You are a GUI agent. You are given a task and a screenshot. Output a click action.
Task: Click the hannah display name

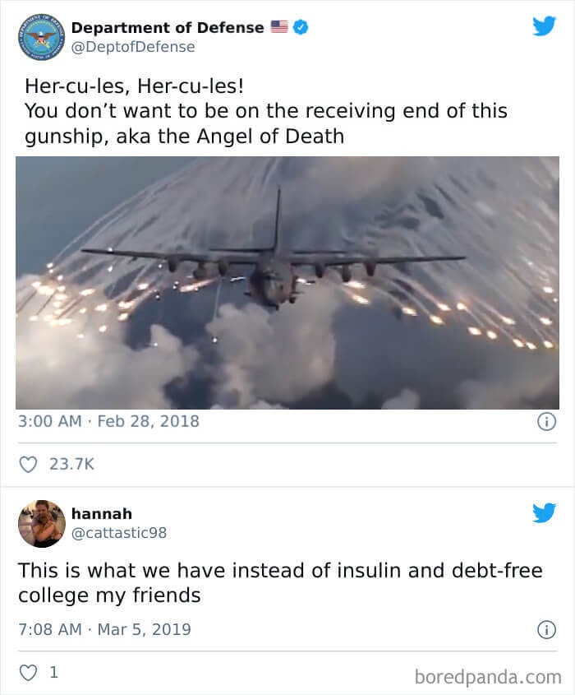click(102, 513)
